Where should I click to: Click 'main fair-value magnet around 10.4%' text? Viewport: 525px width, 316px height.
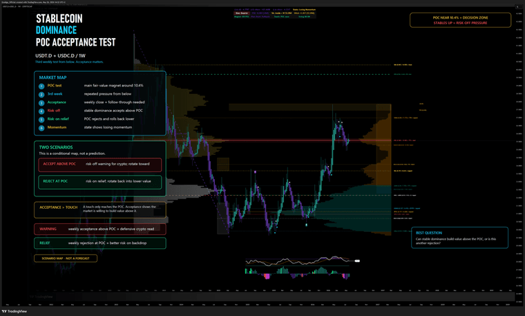tap(113, 86)
